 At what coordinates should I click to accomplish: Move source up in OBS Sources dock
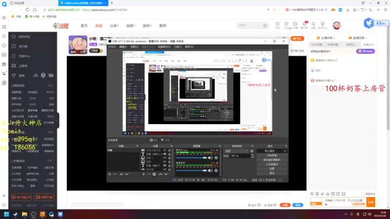coord(160,174)
